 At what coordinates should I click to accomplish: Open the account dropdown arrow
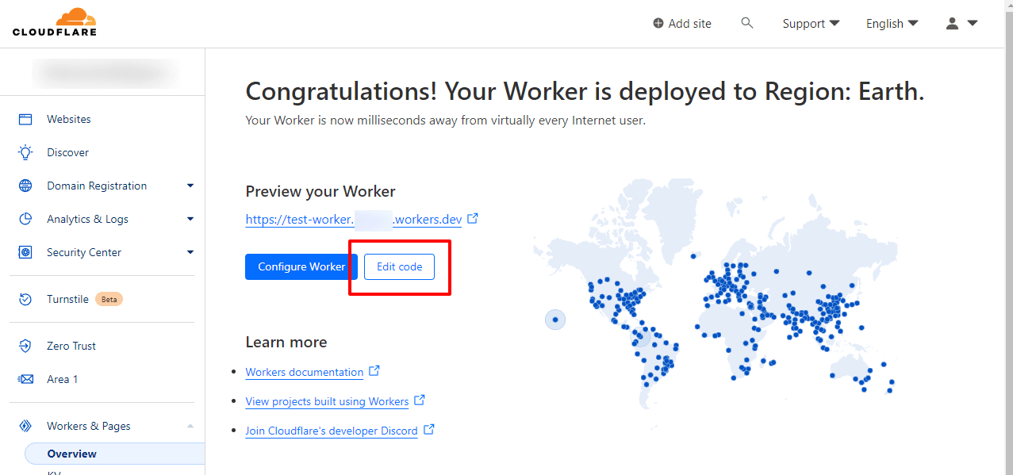pos(973,24)
